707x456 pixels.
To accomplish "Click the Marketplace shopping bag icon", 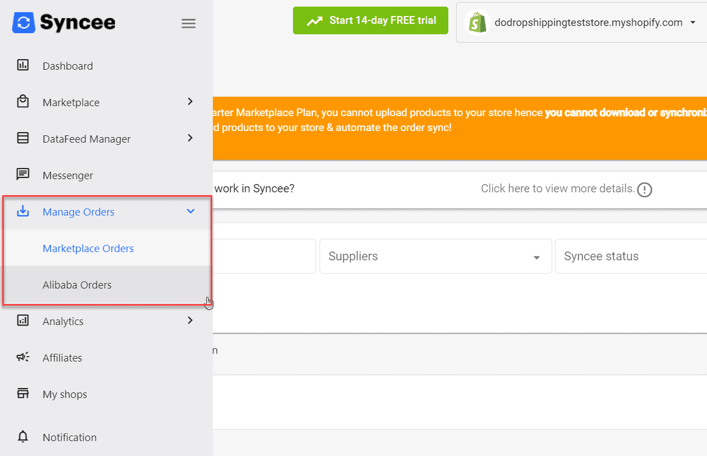I will tap(23, 102).
